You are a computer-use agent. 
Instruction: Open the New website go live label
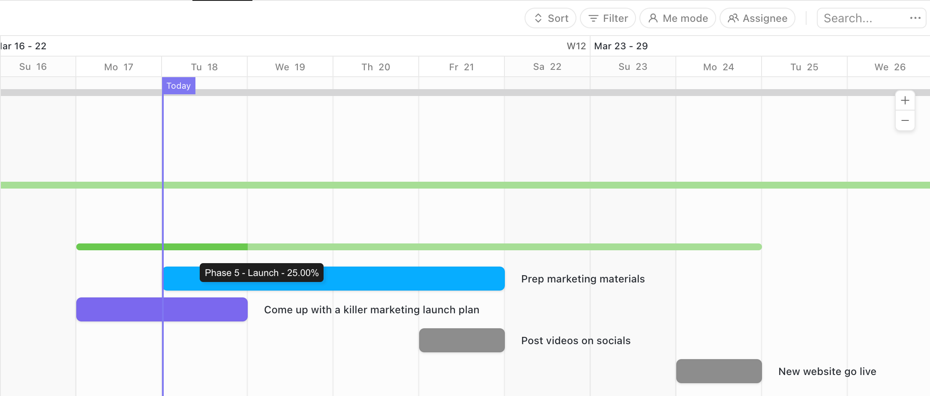827,372
